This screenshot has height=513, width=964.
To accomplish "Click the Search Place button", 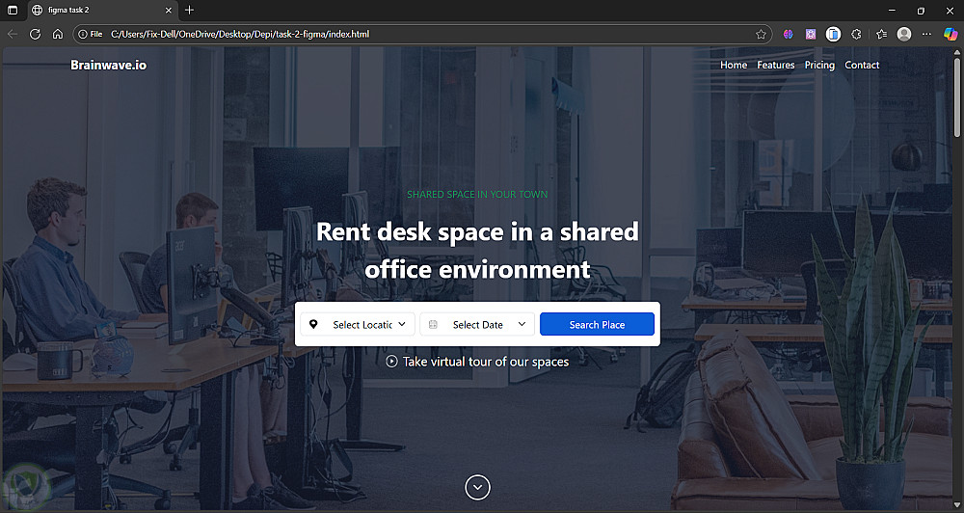I will (597, 324).
